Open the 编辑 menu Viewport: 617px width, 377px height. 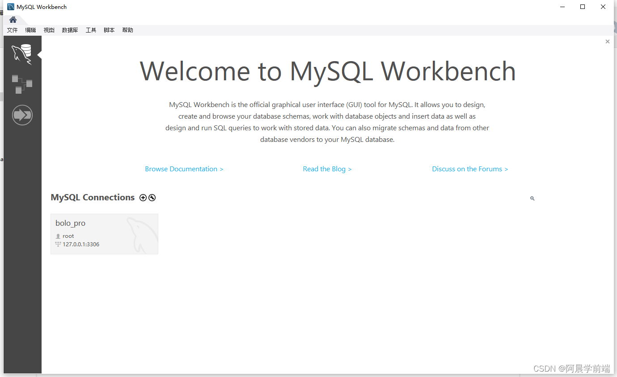pyautogui.click(x=31, y=30)
